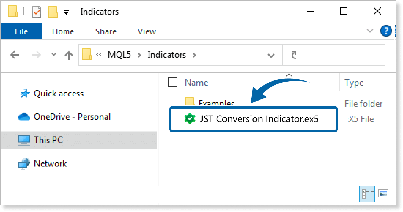
Task: Expand the address bar history dropdown
Action: 271,56
